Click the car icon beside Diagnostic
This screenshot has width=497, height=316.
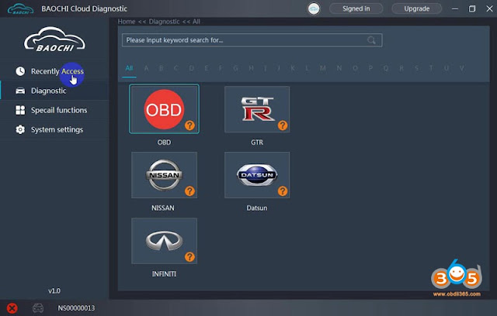[20, 91]
